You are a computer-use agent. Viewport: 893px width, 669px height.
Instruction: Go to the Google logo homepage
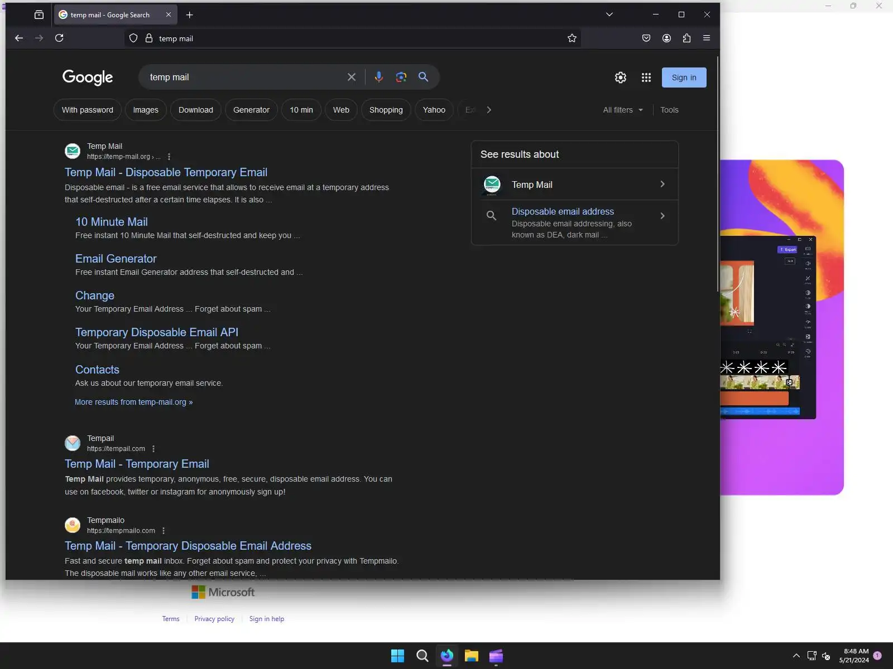[88, 77]
